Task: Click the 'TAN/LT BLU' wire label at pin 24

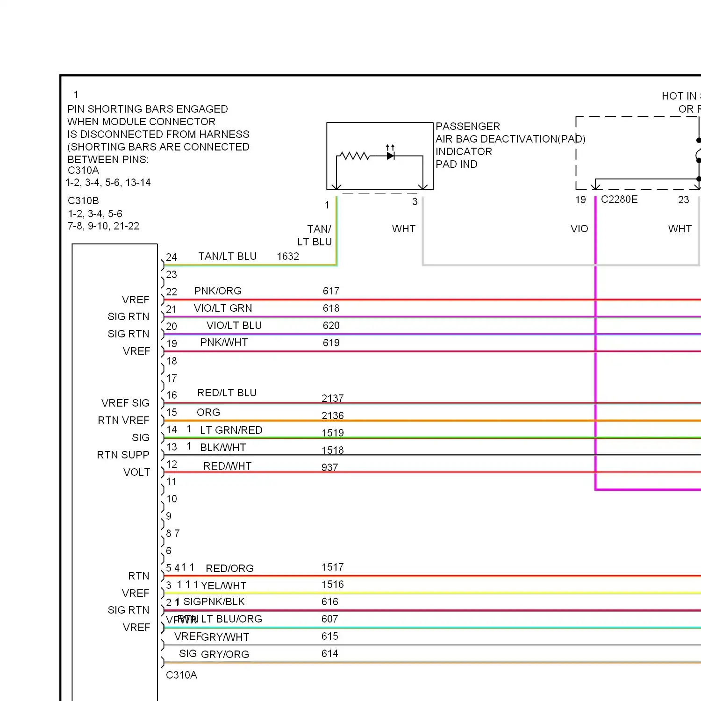Action: pos(227,257)
